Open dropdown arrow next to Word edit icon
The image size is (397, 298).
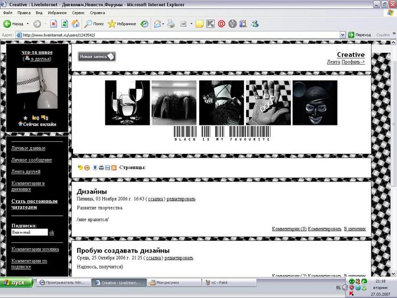tap(192, 24)
